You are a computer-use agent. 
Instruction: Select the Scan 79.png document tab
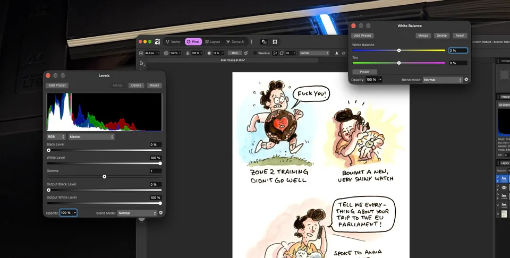click(233, 61)
